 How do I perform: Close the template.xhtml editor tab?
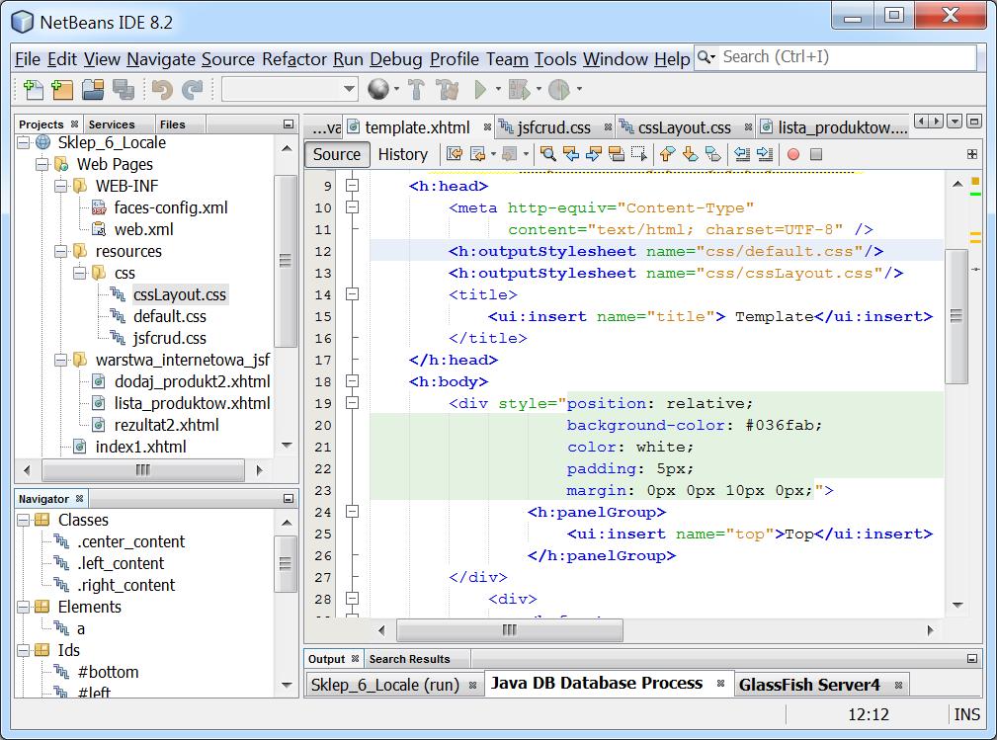pyautogui.click(x=487, y=127)
